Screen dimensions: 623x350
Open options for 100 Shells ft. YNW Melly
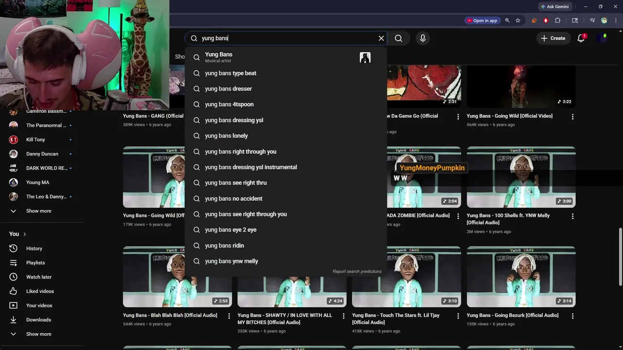click(572, 216)
